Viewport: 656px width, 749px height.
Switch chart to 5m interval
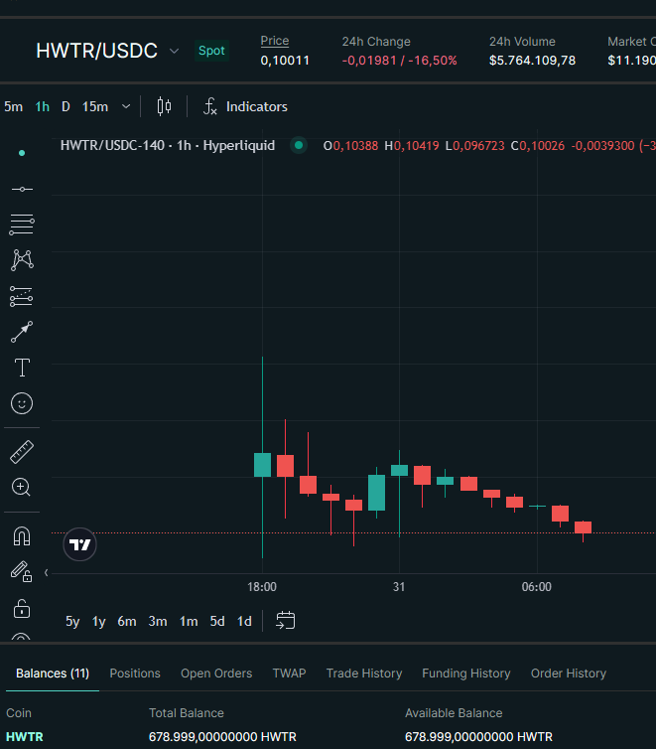click(x=13, y=106)
